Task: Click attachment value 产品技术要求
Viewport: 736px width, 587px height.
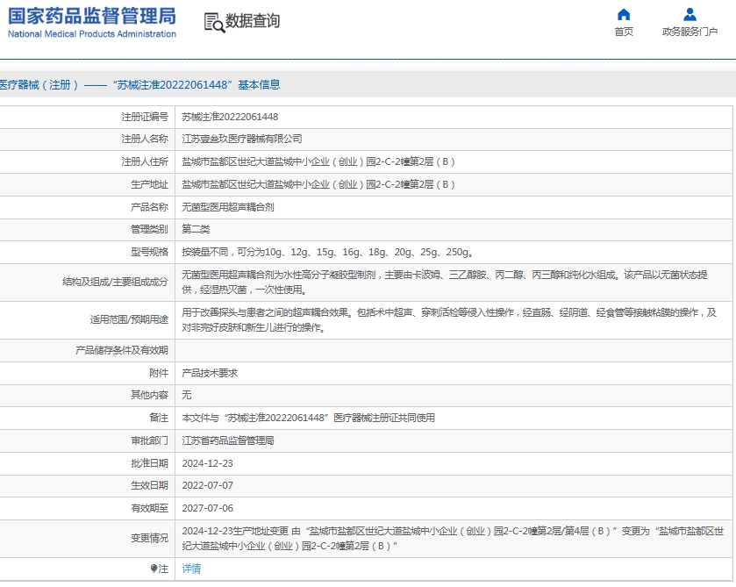Action: click(x=210, y=373)
